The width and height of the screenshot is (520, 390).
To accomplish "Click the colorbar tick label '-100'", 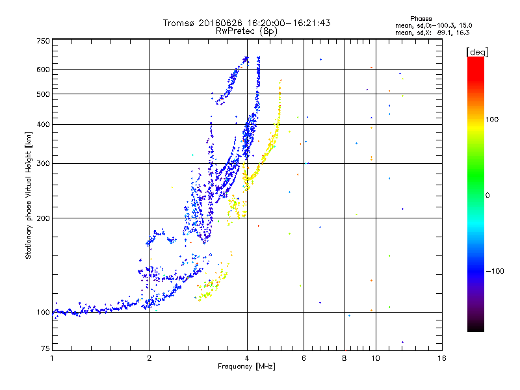I will point(495,271).
